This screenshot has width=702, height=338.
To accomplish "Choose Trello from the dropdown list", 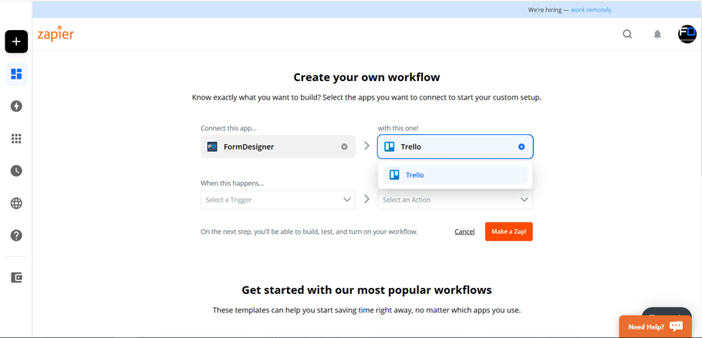I will [455, 175].
